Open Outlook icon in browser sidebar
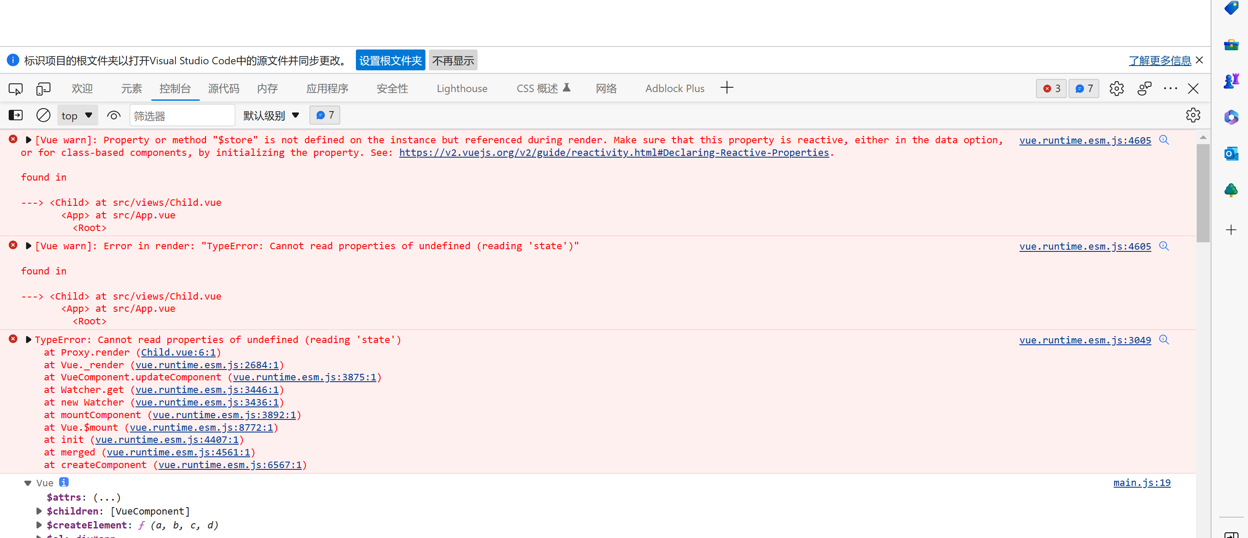Image resolution: width=1248 pixels, height=538 pixels. coord(1231,154)
